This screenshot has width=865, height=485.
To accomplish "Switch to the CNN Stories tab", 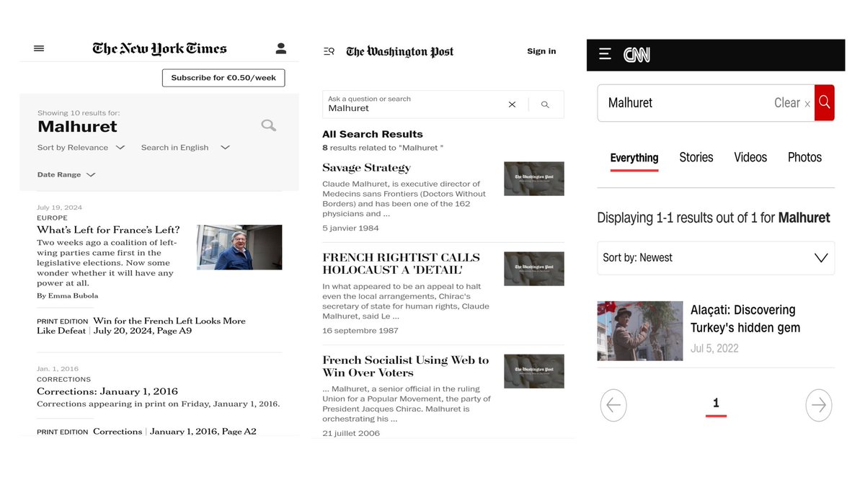I will [696, 157].
